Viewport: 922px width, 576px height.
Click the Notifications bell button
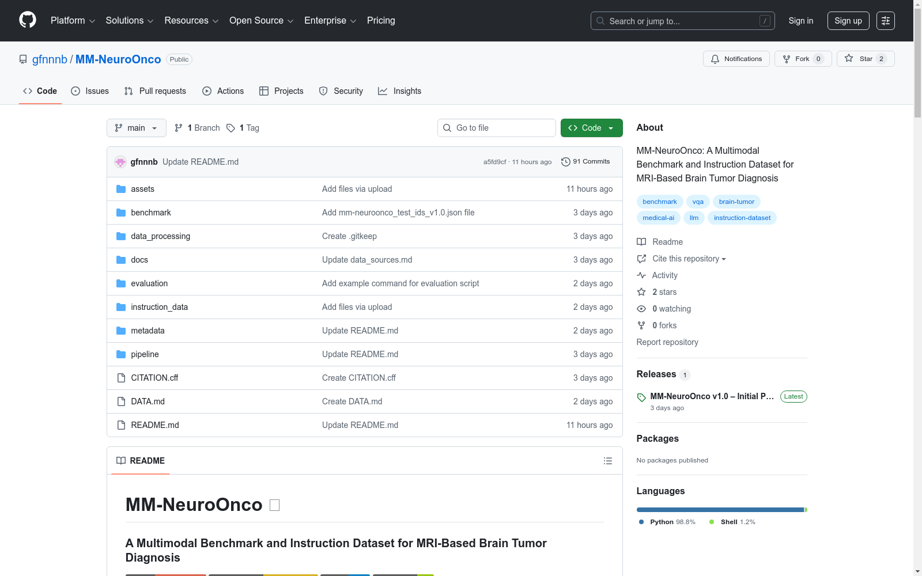click(736, 59)
